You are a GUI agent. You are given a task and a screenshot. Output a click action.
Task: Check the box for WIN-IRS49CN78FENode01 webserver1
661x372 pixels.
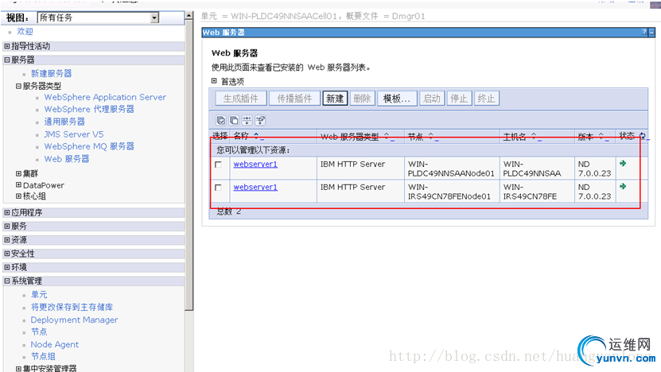click(218, 188)
